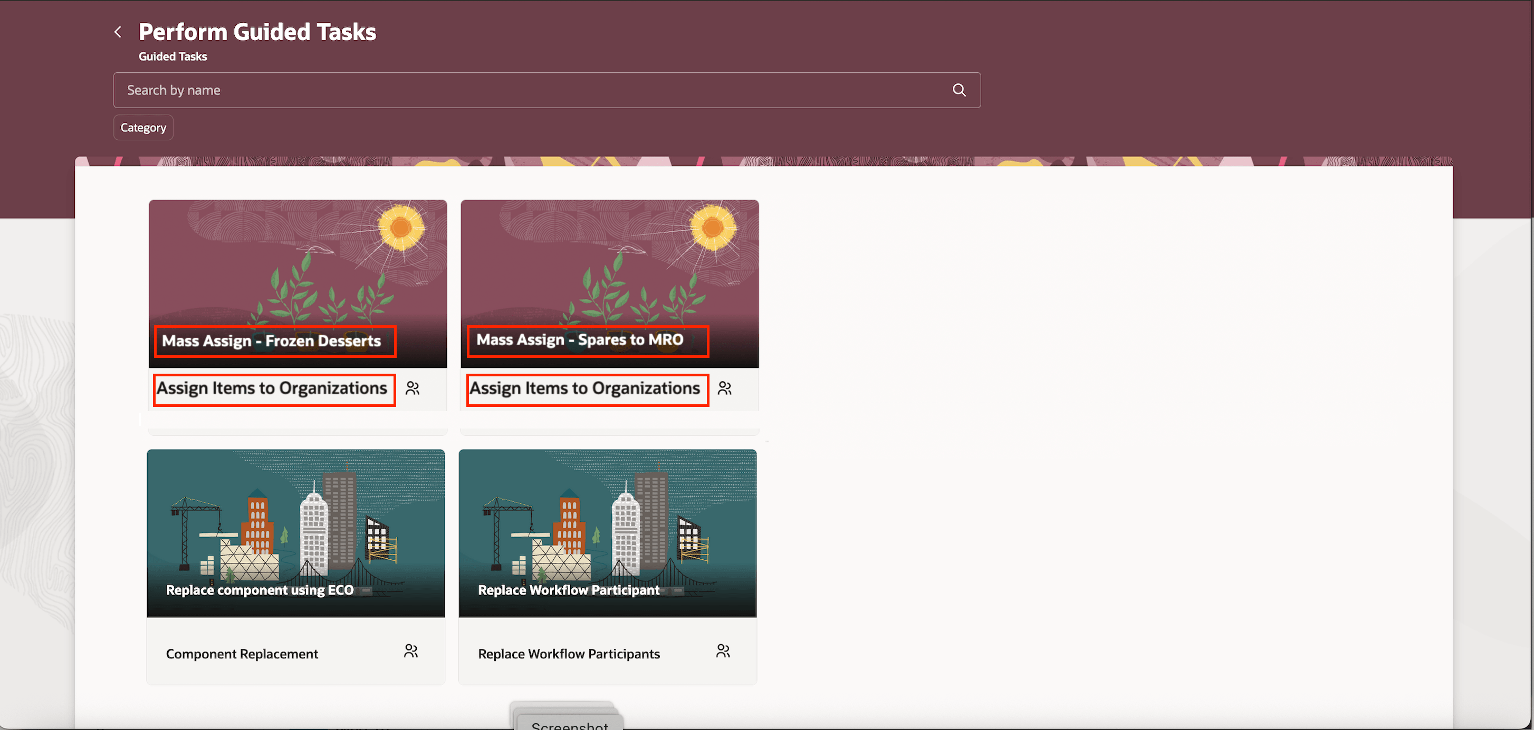Open the Category filter dropdown
The image size is (1534, 730).
(x=143, y=128)
